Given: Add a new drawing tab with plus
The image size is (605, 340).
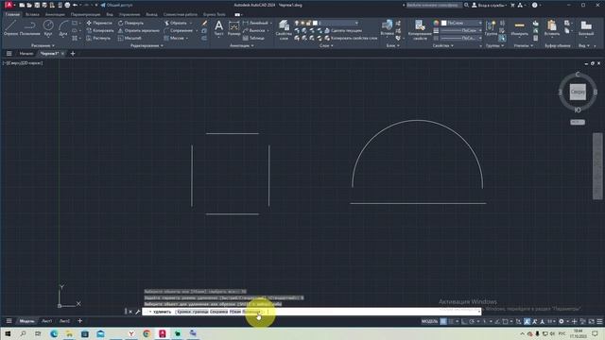Looking at the screenshot, I should 73,54.
